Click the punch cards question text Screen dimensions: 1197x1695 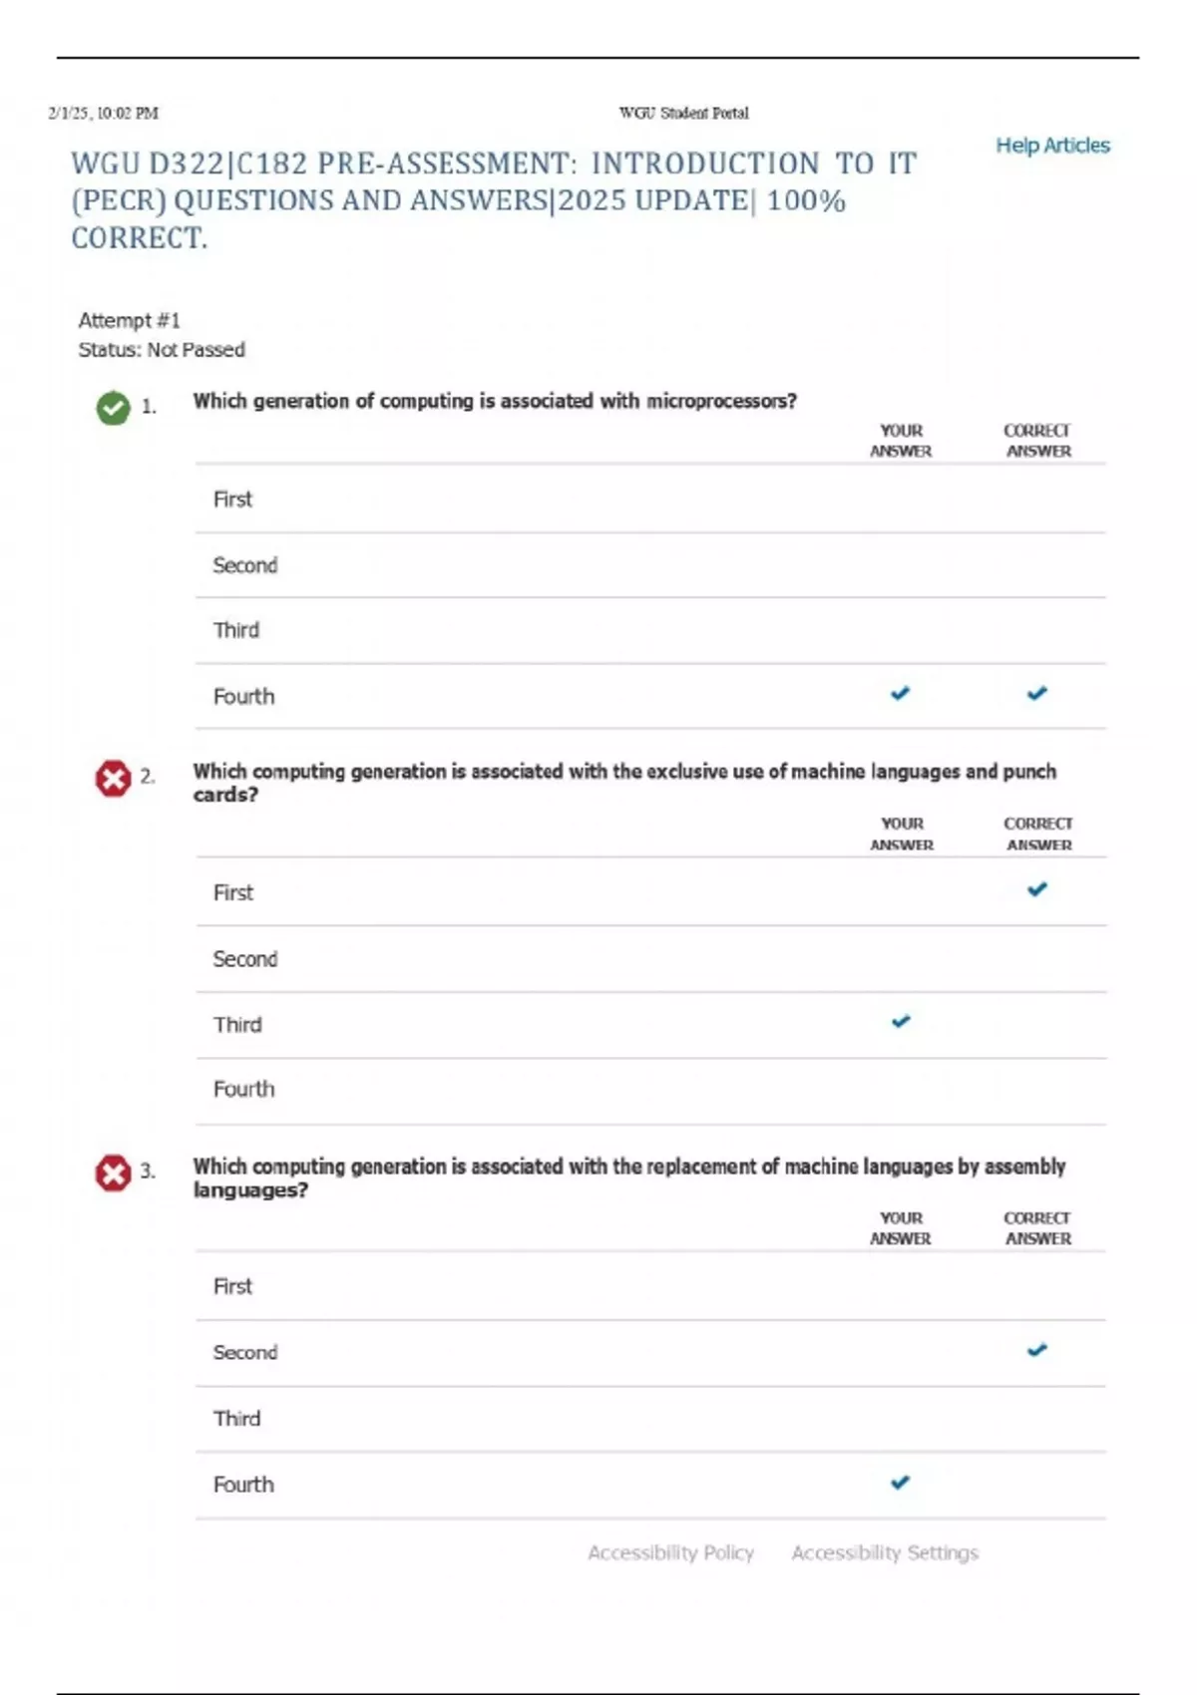[x=624, y=782]
